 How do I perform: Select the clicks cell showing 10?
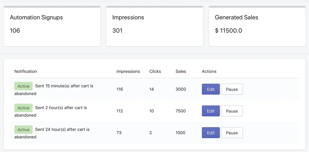pos(152,111)
